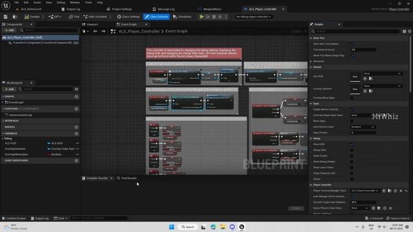Toggle Show HUD checkbox
Image resolution: width=413 pixels, height=232 pixels.
click(352, 144)
